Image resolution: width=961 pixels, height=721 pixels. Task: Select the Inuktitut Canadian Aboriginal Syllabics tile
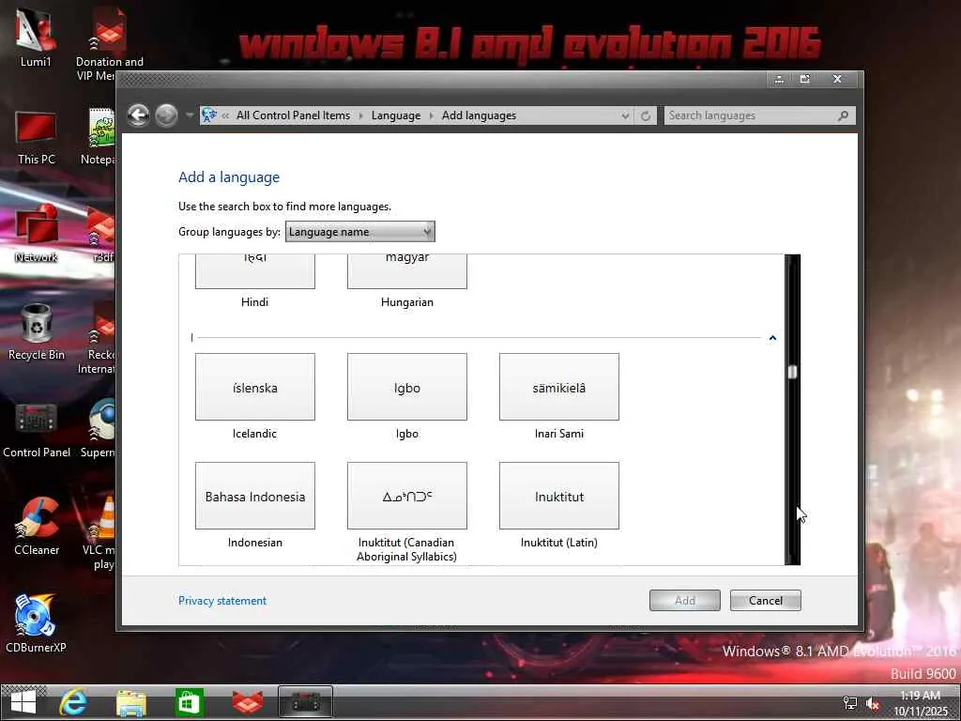[407, 496]
